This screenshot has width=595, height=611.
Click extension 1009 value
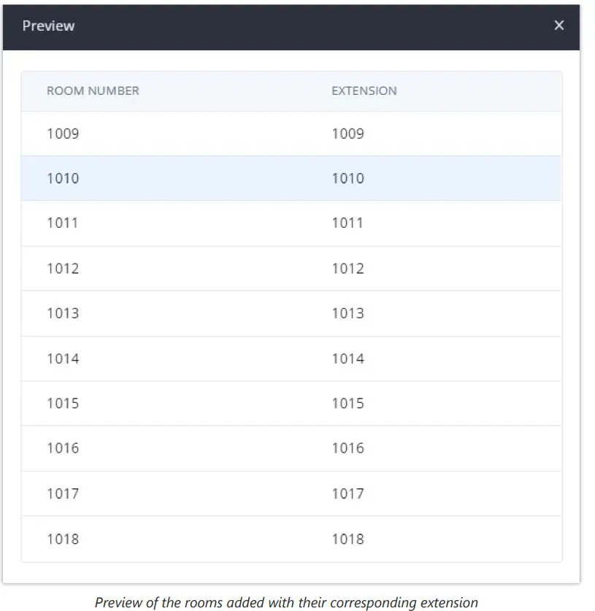click(x=348, y=134)
